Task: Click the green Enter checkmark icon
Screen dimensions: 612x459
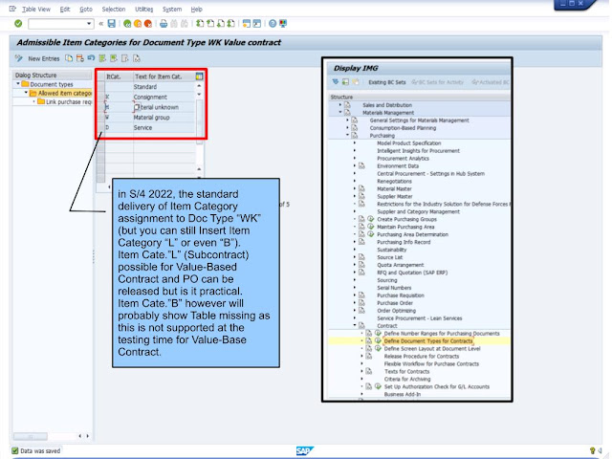Action: [18, 24]
